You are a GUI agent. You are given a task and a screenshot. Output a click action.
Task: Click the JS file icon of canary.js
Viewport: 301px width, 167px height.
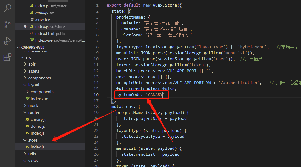click(27, 119)
